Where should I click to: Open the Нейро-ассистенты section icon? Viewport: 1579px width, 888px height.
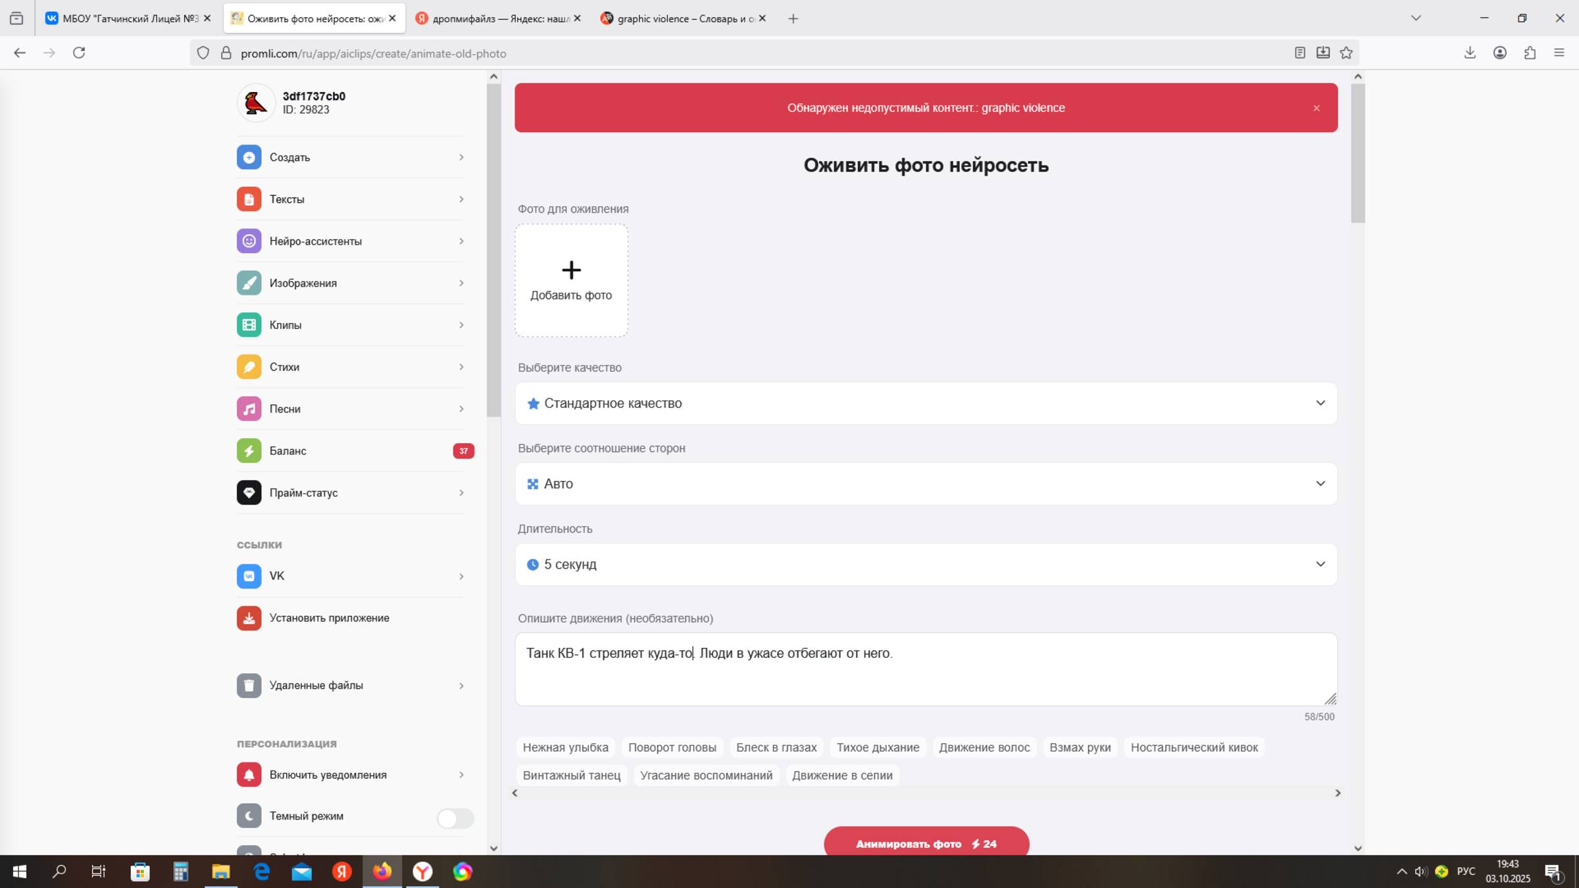[249, 241]
